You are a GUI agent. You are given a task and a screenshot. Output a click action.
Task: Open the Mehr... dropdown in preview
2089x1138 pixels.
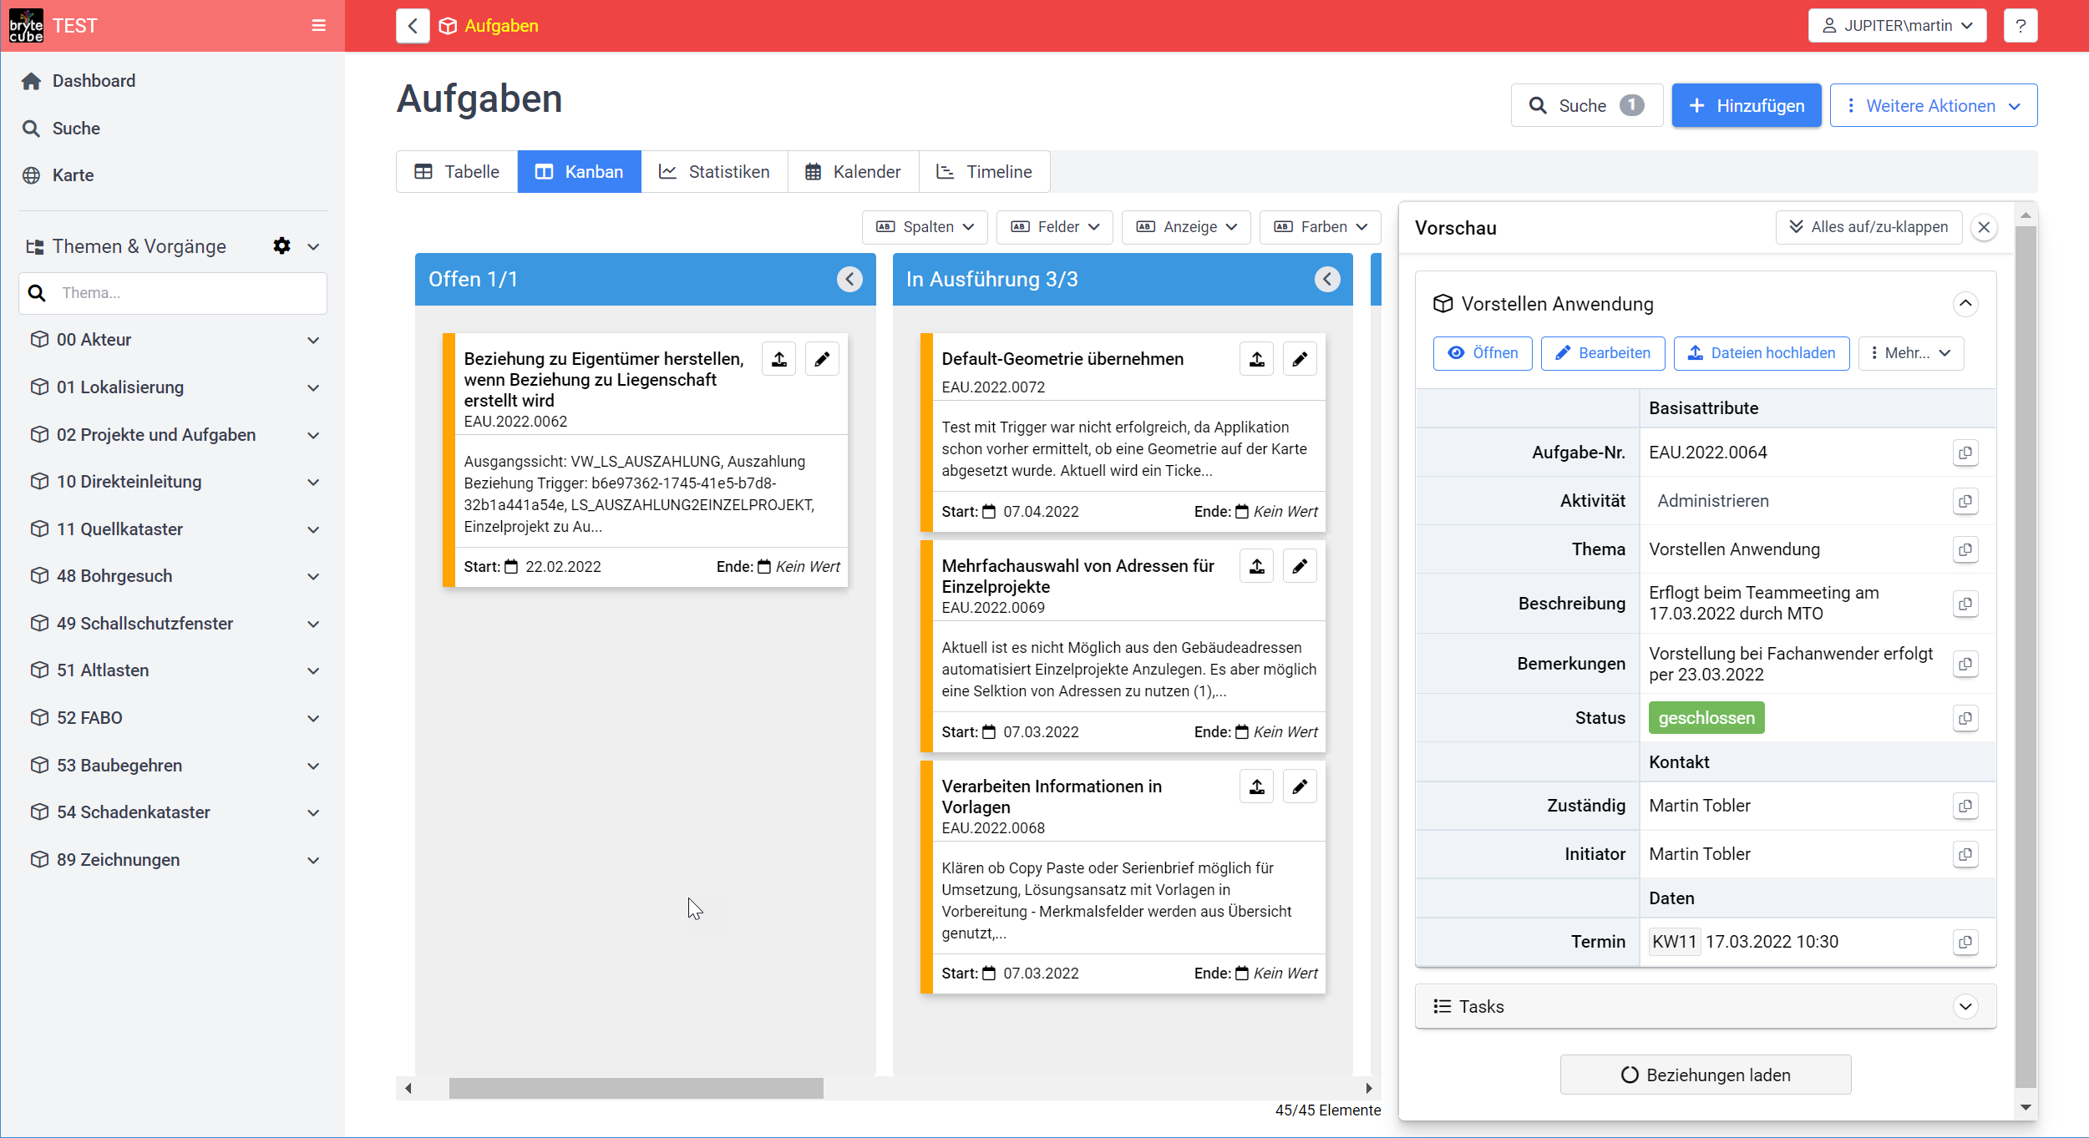[x=1910, y=353]
